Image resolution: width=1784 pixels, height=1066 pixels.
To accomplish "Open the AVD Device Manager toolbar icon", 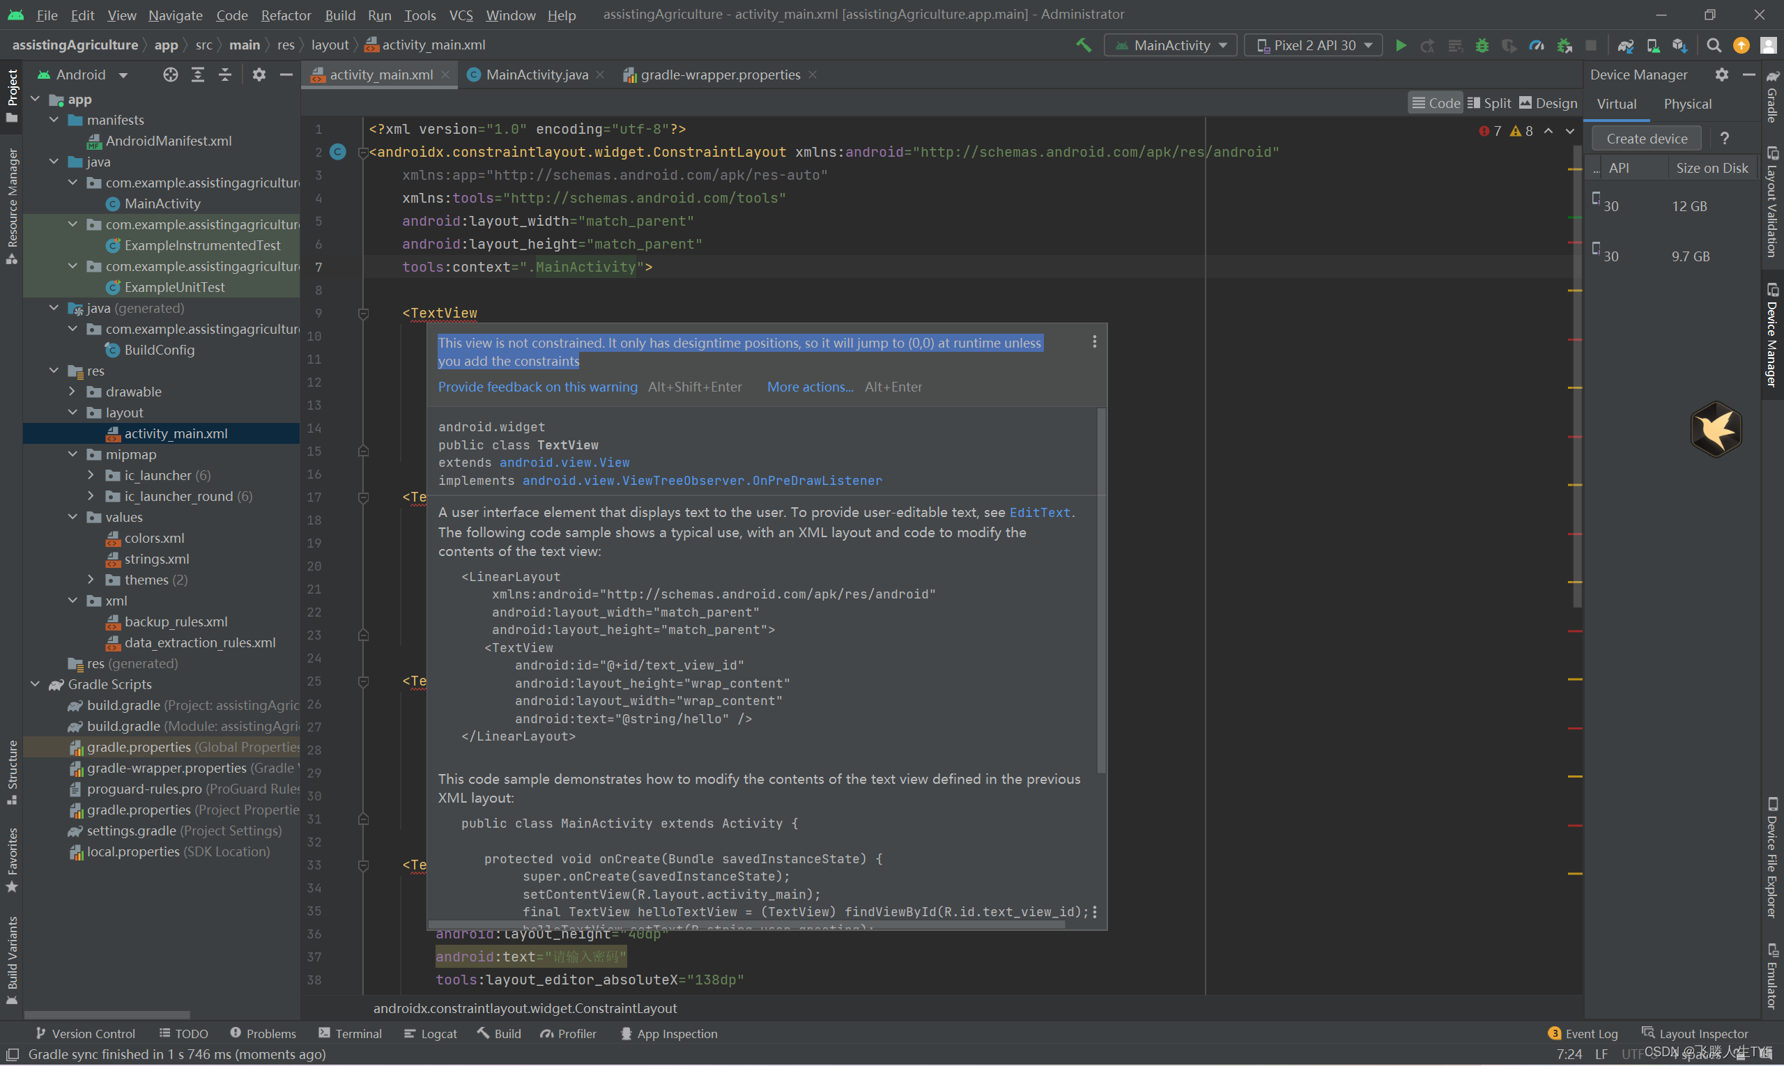I will [x=1653, y=45].
